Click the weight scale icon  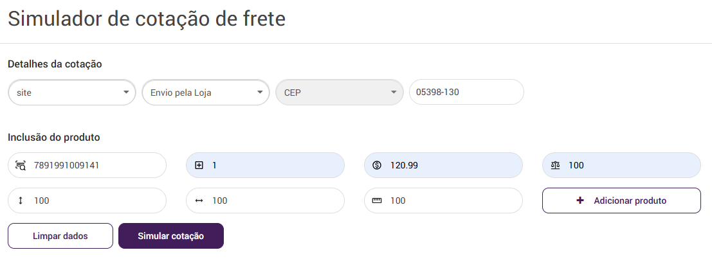click(556, 165)
